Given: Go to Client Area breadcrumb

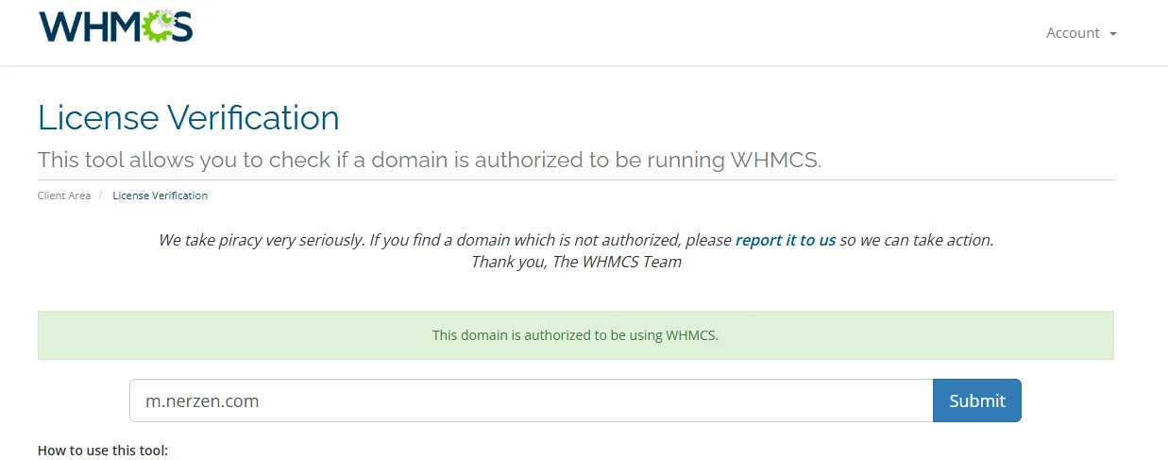Looking at the screenshot, I should (x=64, y=196).
